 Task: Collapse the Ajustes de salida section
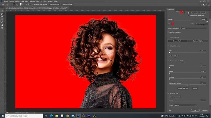[168, 94]
